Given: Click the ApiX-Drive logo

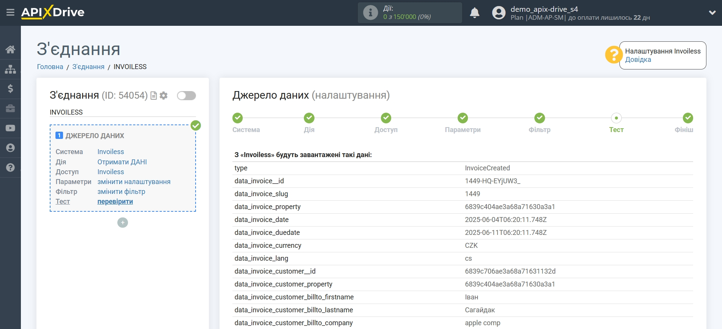Looking at the screenshot, I should click(x=53, y=12).
